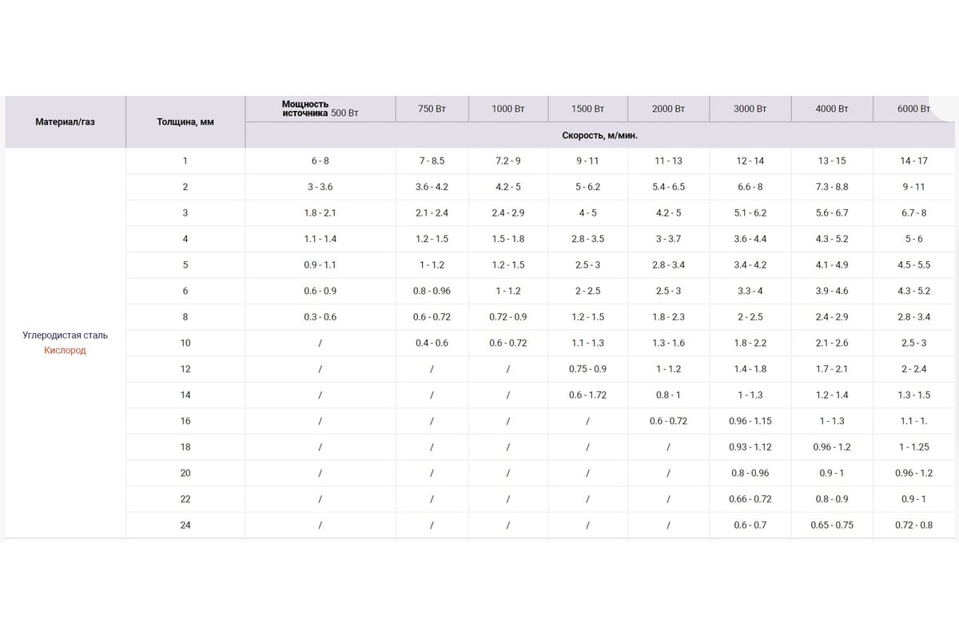Click the 4000 Вт column header

831,109
